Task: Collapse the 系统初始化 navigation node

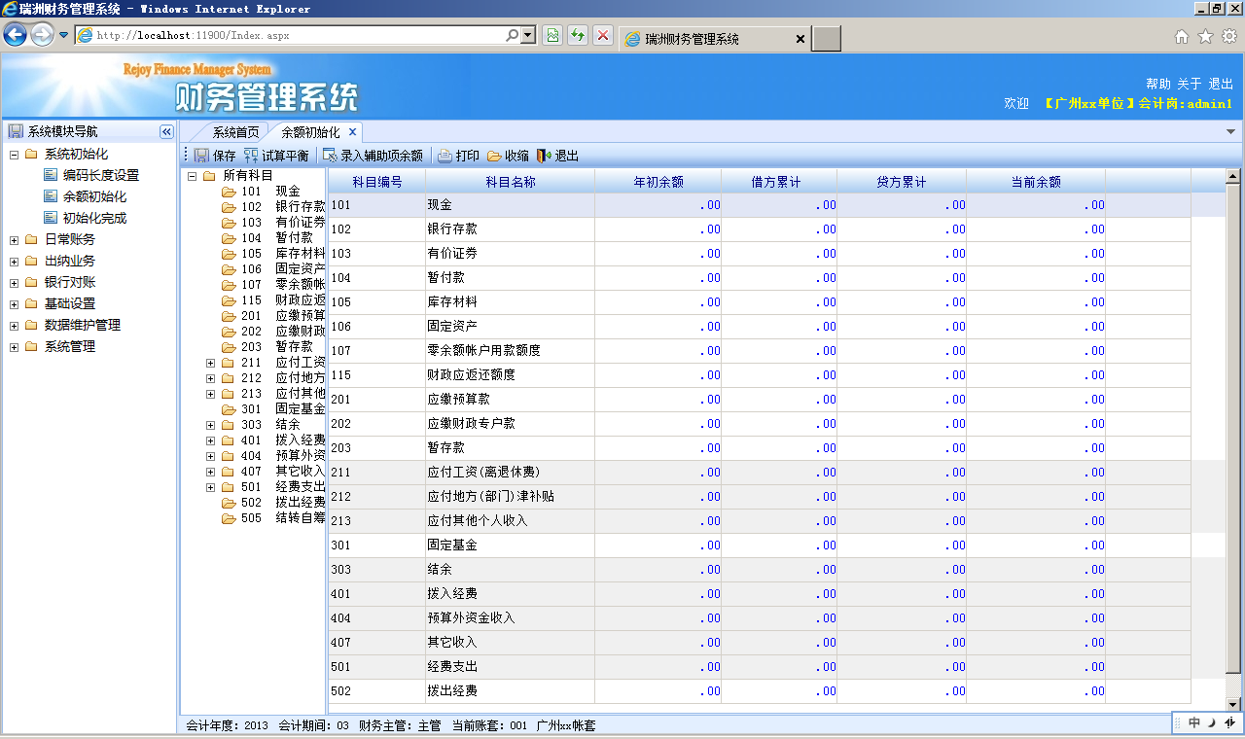Action: (x=14, y=155)
